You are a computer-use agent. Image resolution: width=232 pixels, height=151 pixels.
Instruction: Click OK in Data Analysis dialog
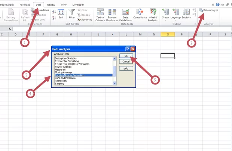click(126, 56)
